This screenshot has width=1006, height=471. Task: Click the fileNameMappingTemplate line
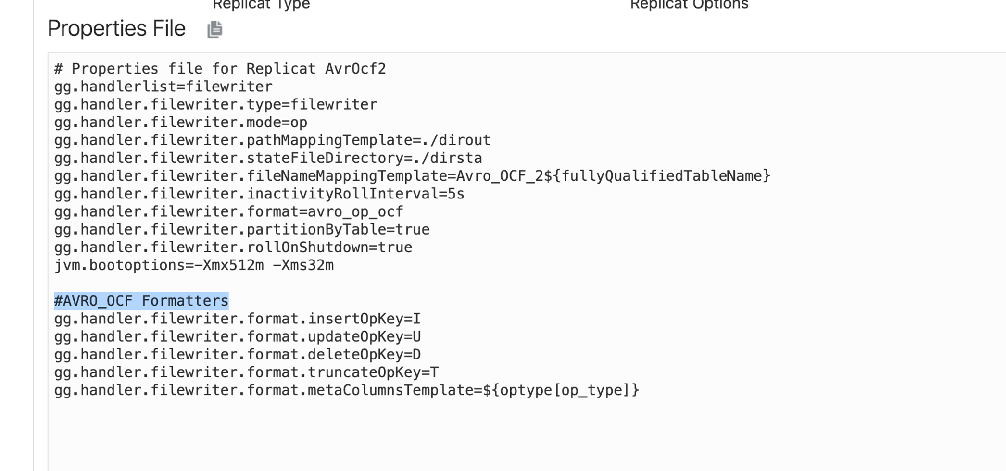click(x=412, y=176)
